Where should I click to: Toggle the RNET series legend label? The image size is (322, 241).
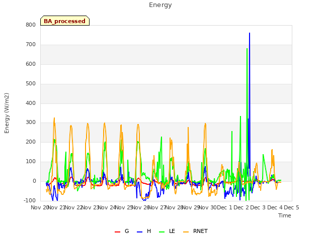[x=200, y=231]
